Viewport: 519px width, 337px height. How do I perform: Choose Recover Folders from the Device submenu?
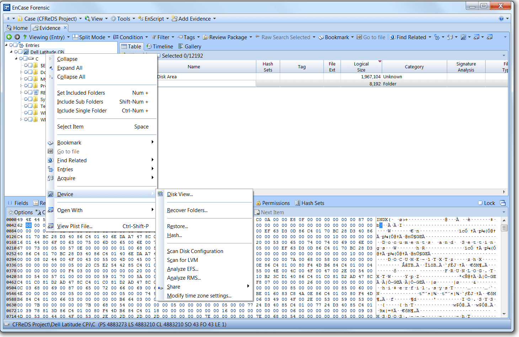(x=187, y=210)
